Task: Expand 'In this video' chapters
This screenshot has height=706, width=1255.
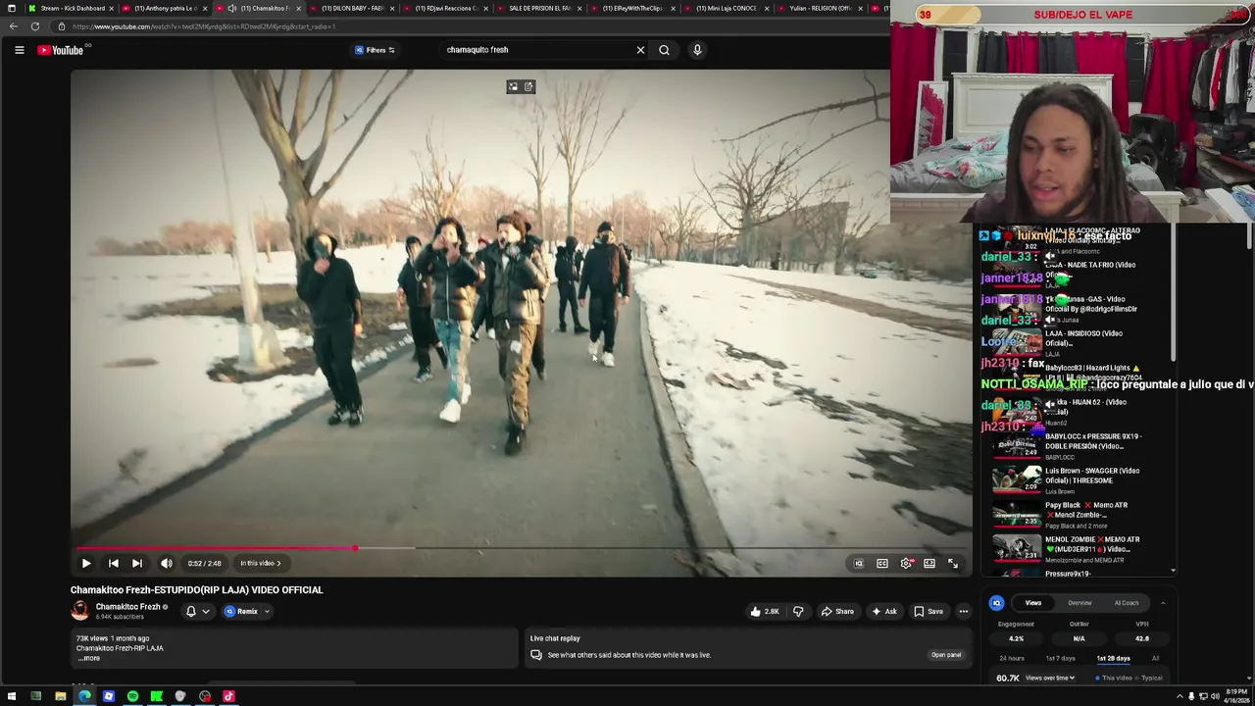Action: pyautogui.click(x=261, y=564)
